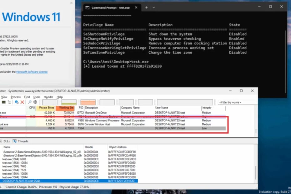Click the Filter by name input field

237,102
